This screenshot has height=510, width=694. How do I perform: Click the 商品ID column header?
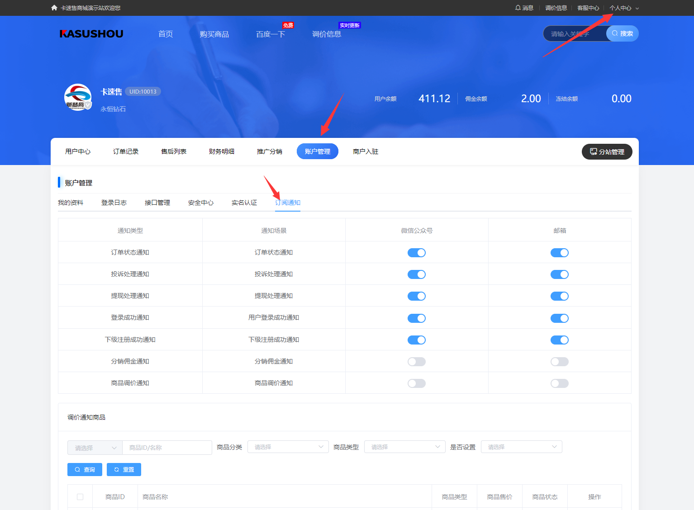tap(115, 497)
